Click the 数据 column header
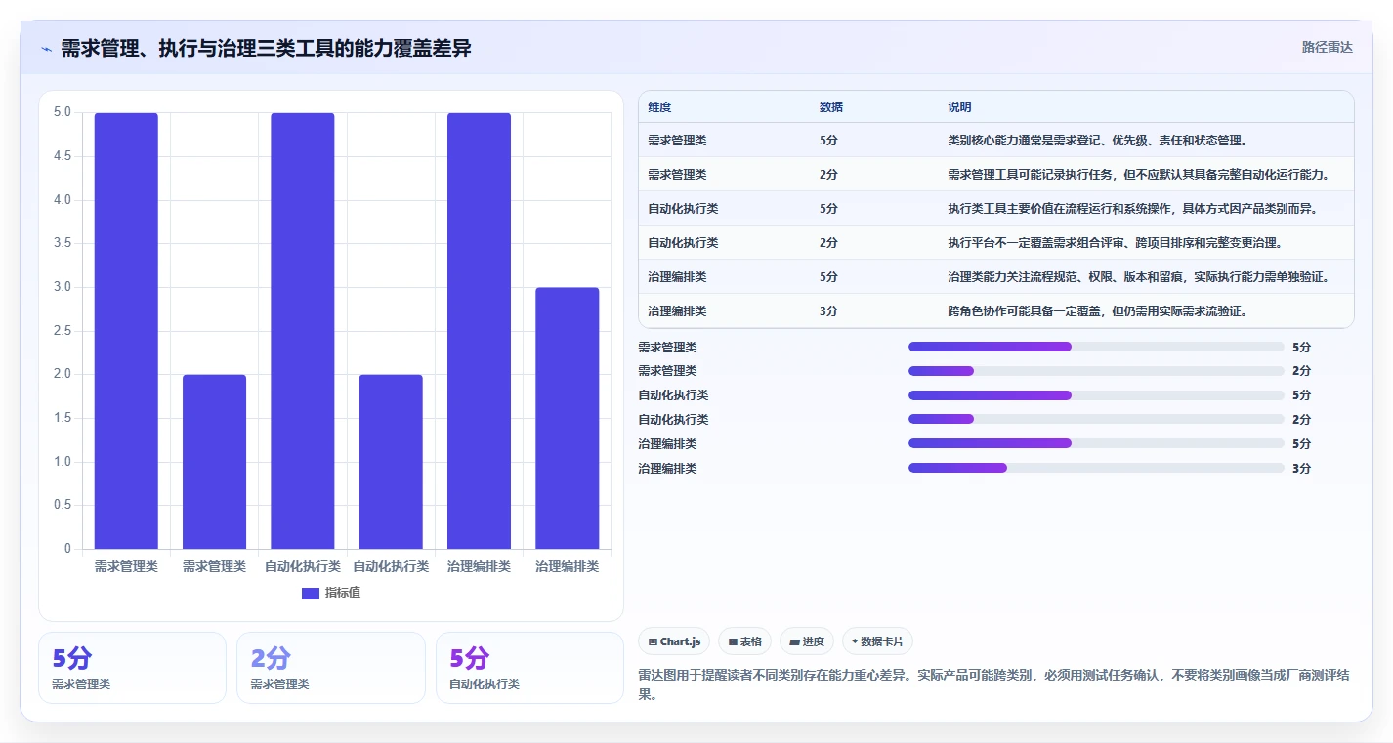The width and height of the screenshot is (1393, 743). [831, 107]
